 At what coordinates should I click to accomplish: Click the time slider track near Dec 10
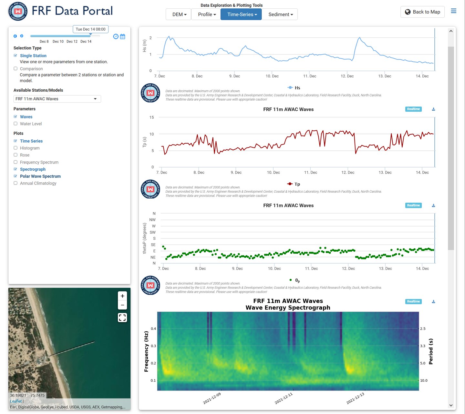(x=58, y=36)
